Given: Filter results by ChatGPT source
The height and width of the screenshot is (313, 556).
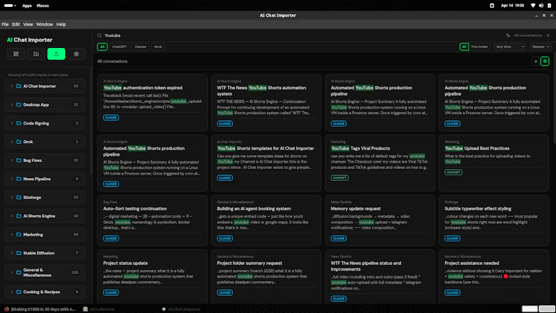Looking at the screenshot, I should click(120, 47).
